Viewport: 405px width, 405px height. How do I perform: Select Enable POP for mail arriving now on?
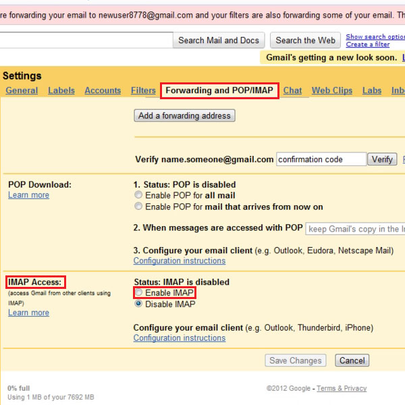[x=138, y=206]
